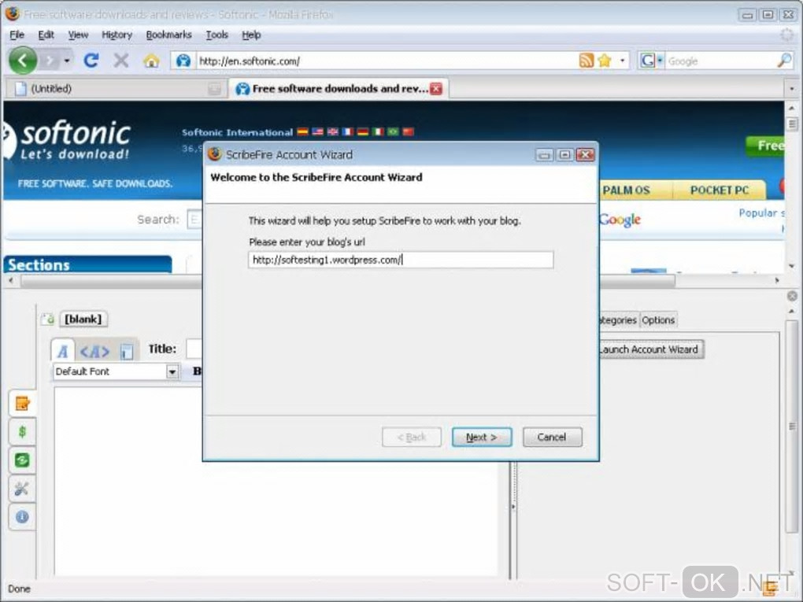Close the ScribeFire panel with round X icon
Image resolution: width=803 pixels, height=602 pixels.
[792, 296]
